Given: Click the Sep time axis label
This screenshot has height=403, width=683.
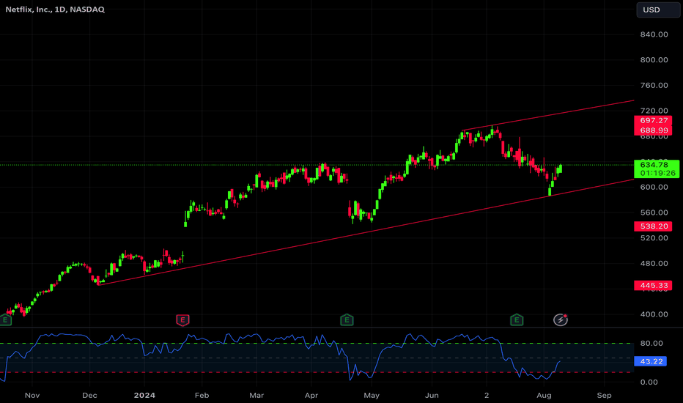Looking at the screenshot, I should click(x=604, y=395).
